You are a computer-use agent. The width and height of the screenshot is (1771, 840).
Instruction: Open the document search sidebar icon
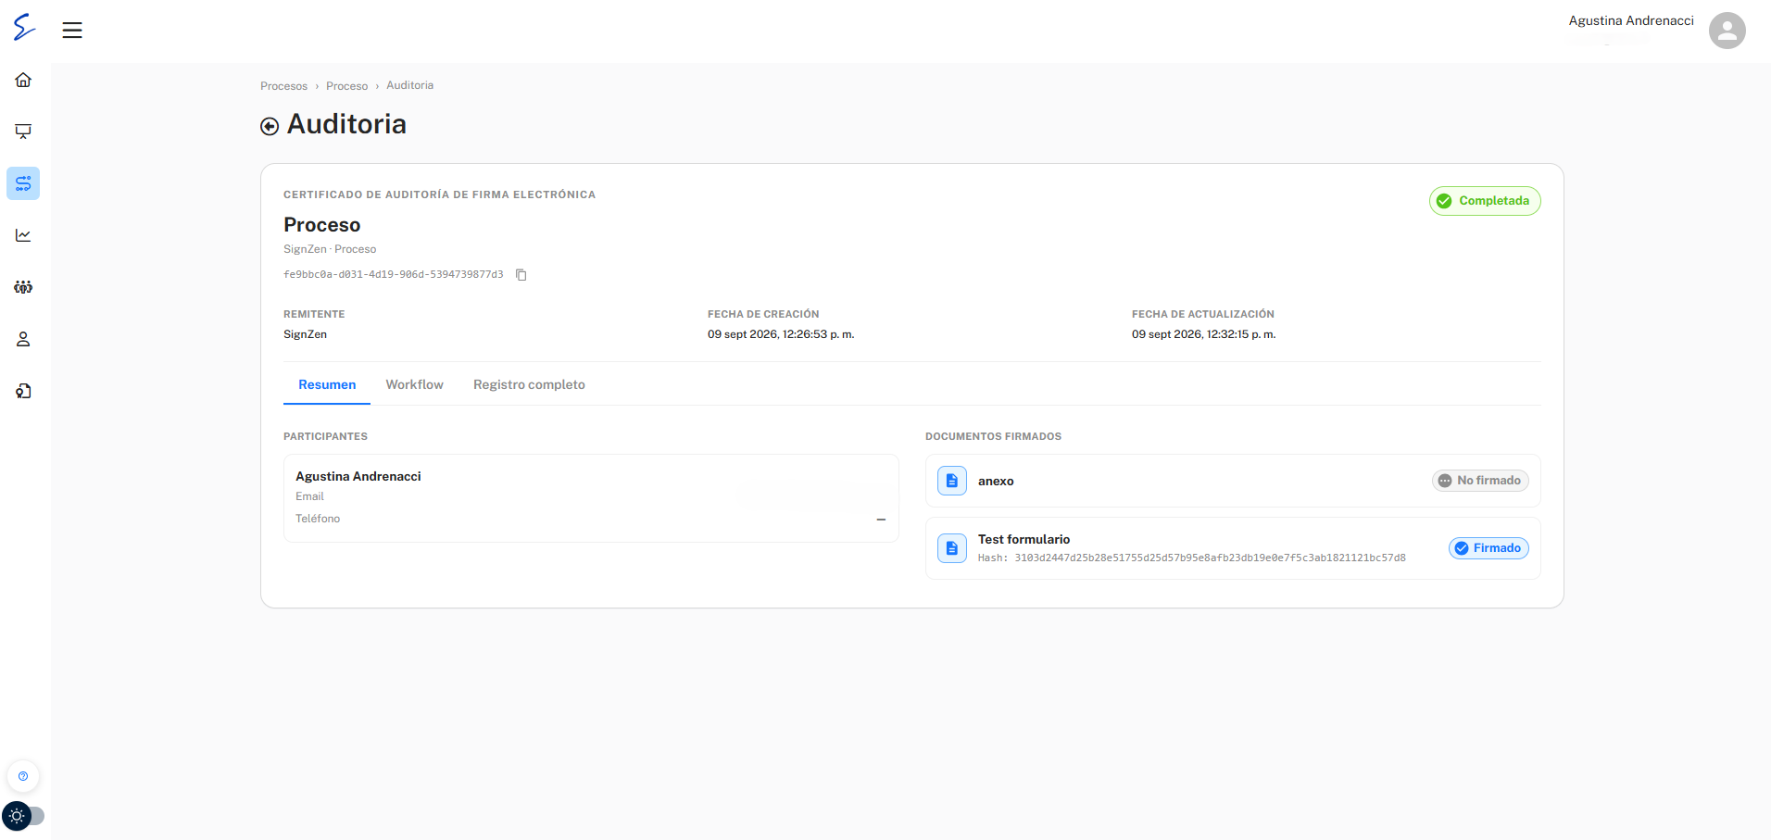pos(23,391)
